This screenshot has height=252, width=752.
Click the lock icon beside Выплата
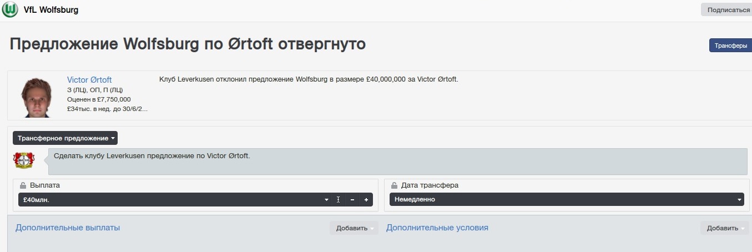23,185
